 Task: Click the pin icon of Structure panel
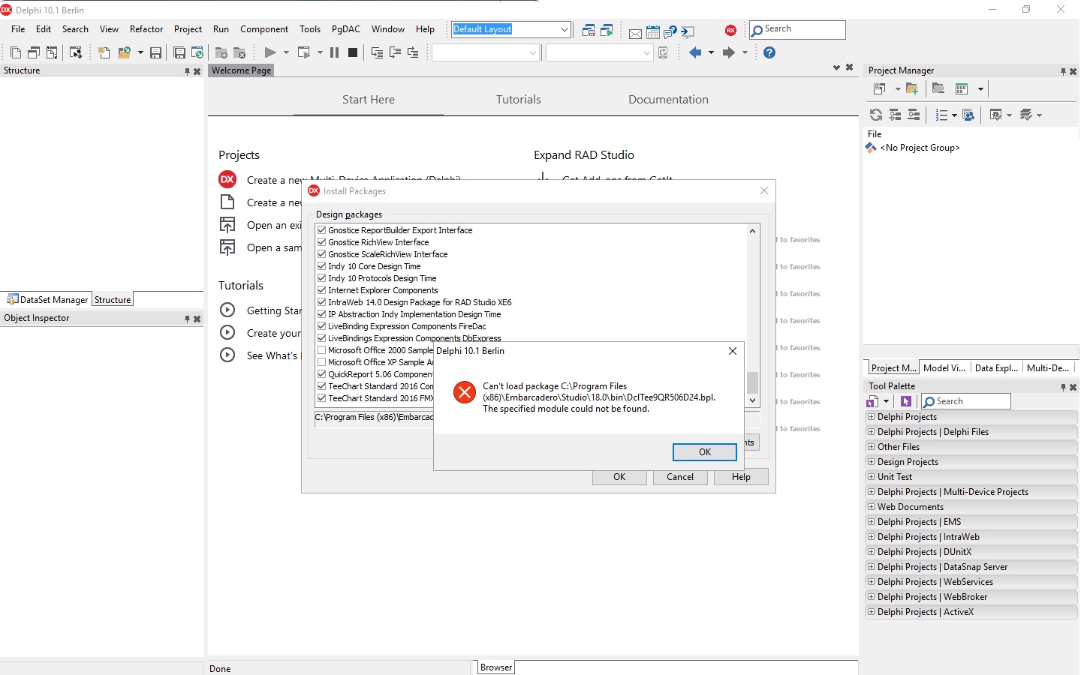187,71
